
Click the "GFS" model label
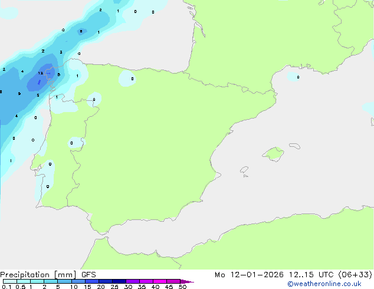tap(88, 275)
